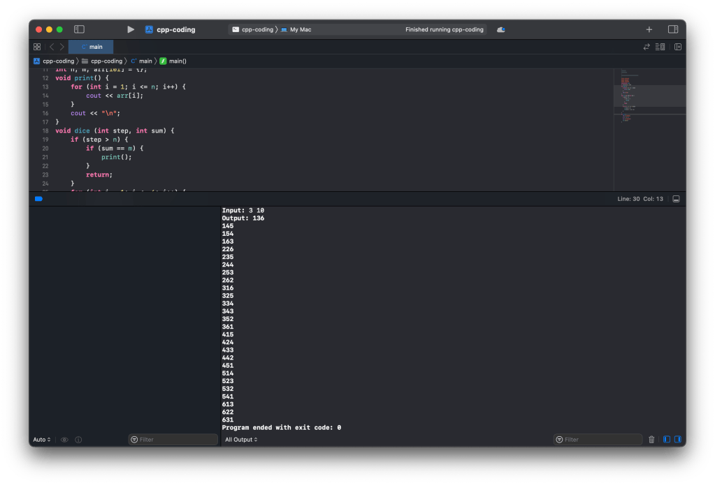Click the My Mac run destination
This screenshot has height=485, width=715.
tap(300, 29)
